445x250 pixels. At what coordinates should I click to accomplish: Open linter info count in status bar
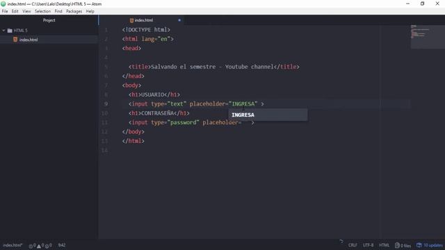pyautogui.click(x=48, y=245)
